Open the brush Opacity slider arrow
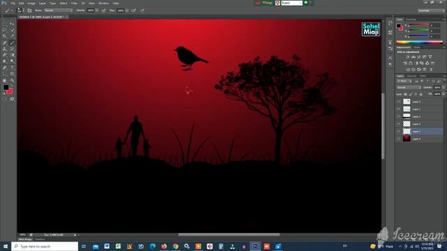Image resolution: width=447 pixels, height=251 pixels. click(x=97, y=10)
